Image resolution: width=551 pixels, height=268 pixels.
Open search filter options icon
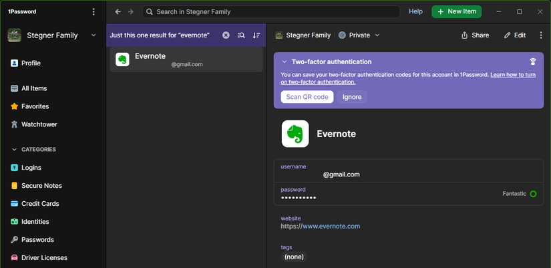241,35
